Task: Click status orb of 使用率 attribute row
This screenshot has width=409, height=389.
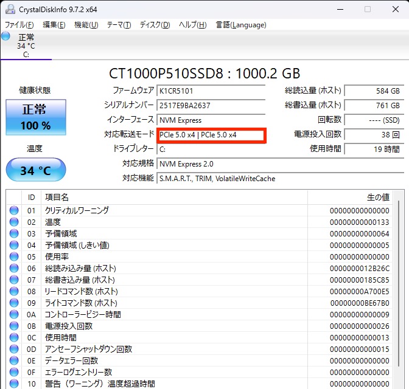Action: [x=14, y=256]
